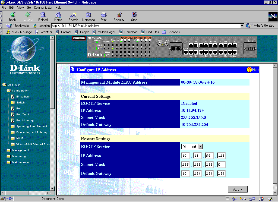Click the last octet of Subnet Mask

tap(221, 165)
